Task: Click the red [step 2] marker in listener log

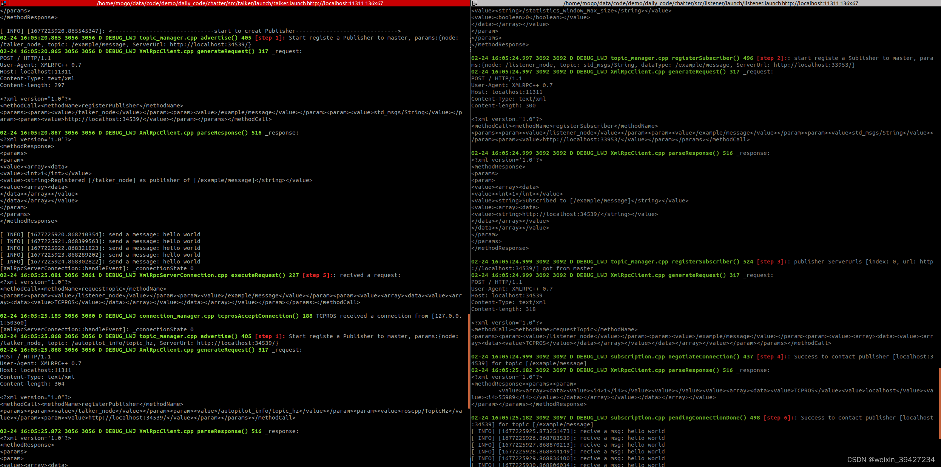Action: pos(770,58)
